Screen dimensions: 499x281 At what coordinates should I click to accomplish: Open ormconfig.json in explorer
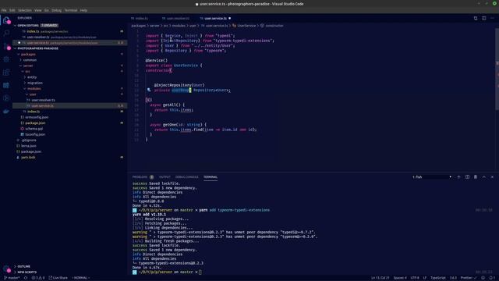pos(37,117)
